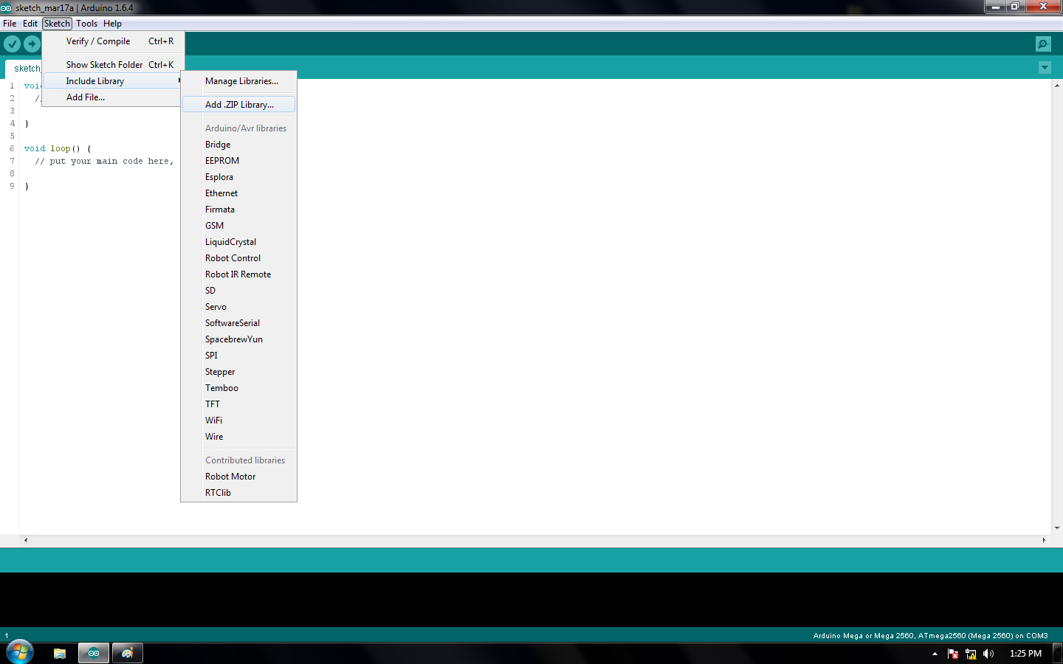Open the Serial Monitor magnifier icon
The image size is (1063, 664).
(x=1042, y=44)
